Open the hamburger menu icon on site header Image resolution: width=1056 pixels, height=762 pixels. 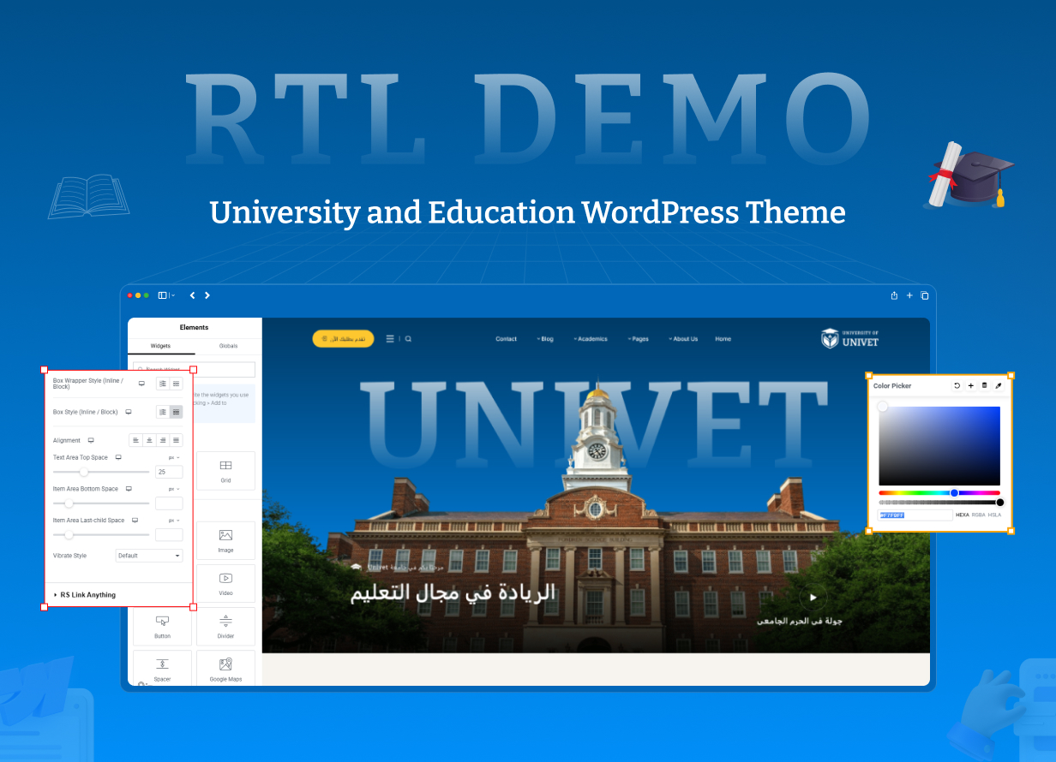tap(390, 339)
